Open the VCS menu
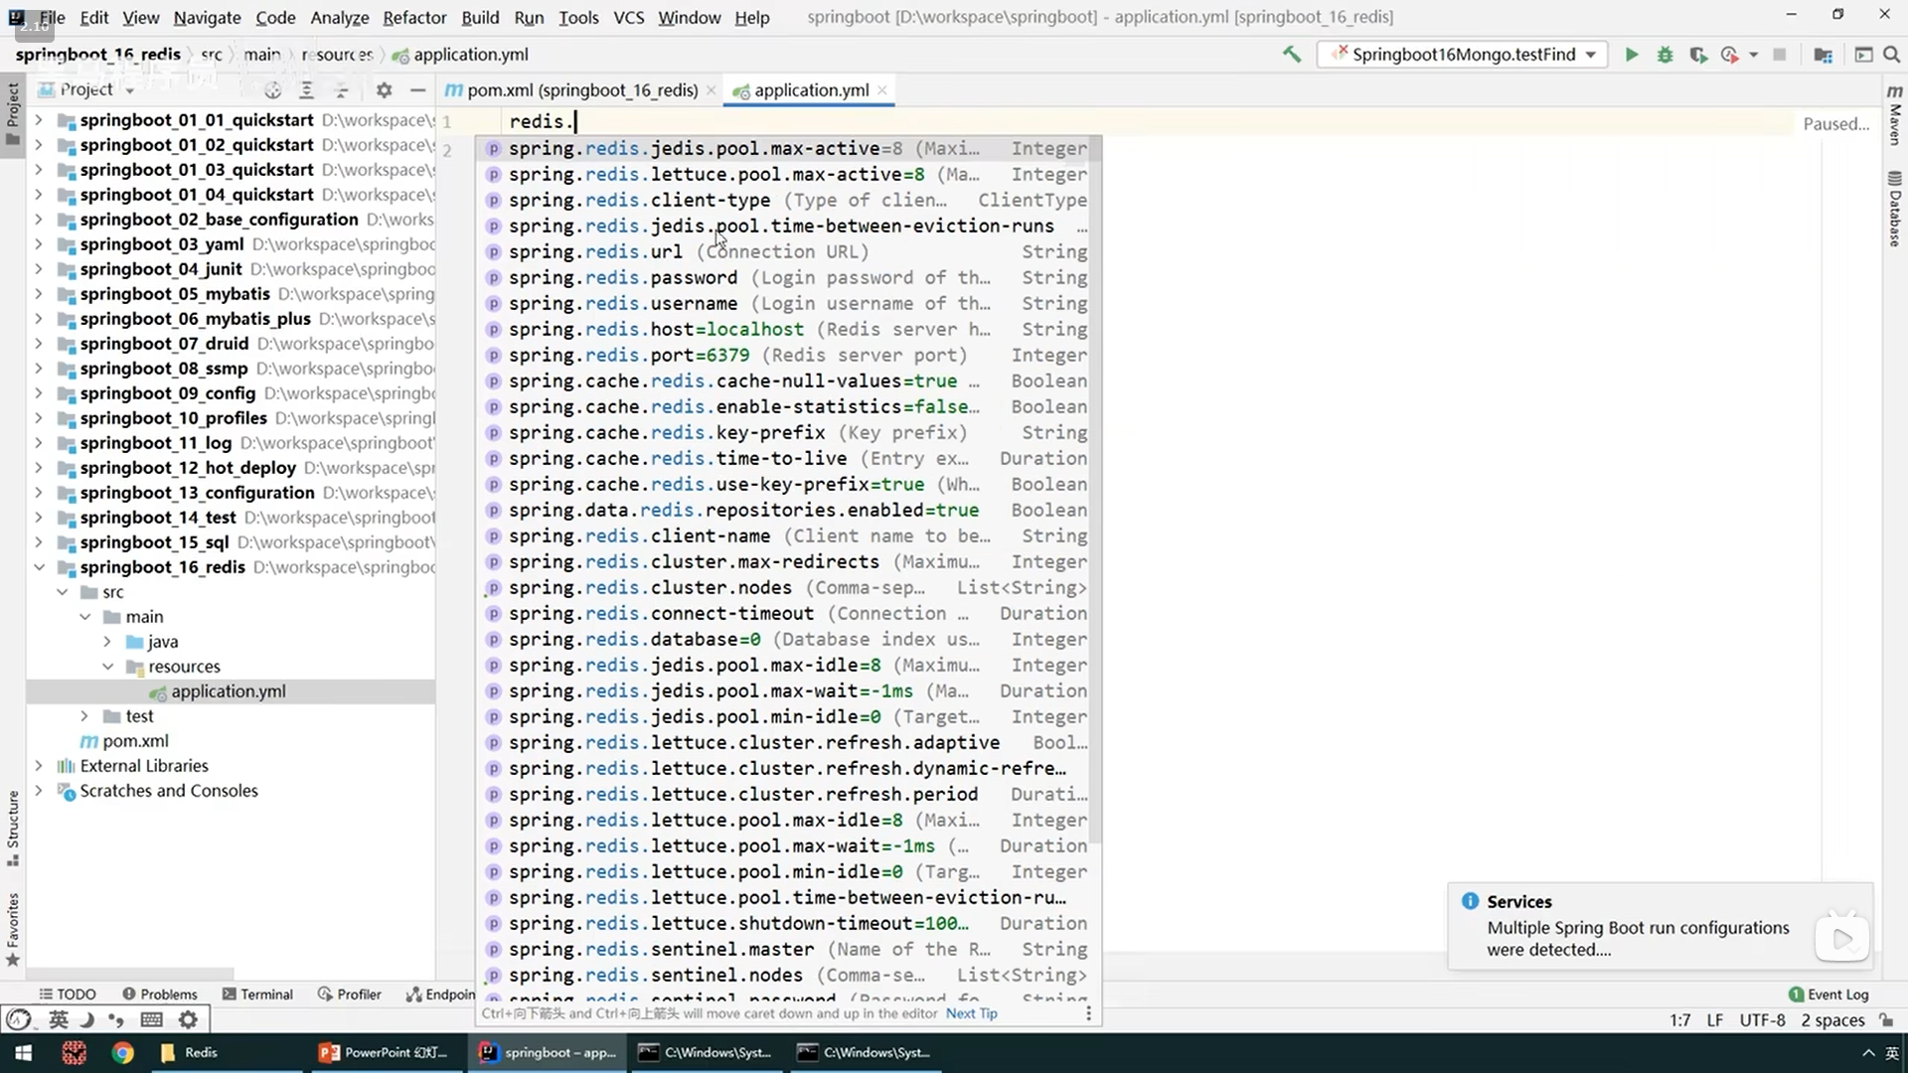The image size is (1908, 1073). [629, 17]
